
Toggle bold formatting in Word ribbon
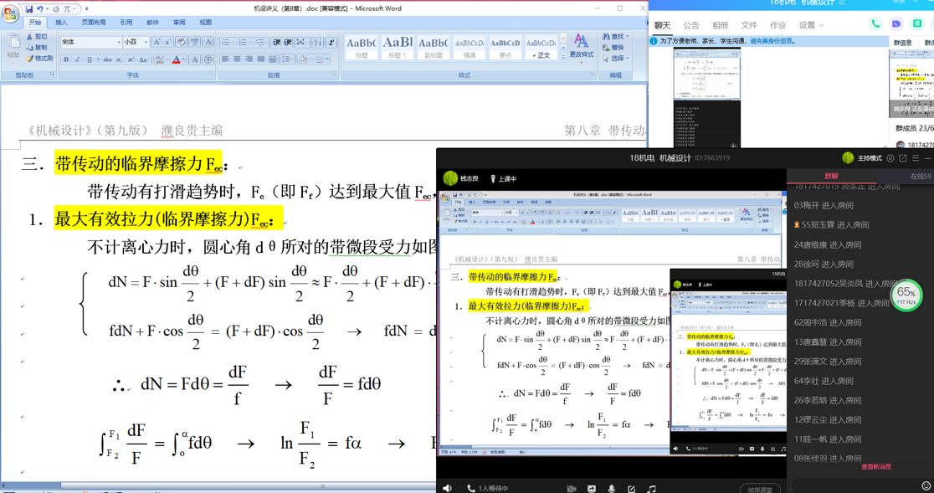click(x=66, y=60)
